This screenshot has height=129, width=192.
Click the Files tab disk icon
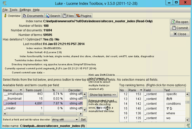(64, 16)
